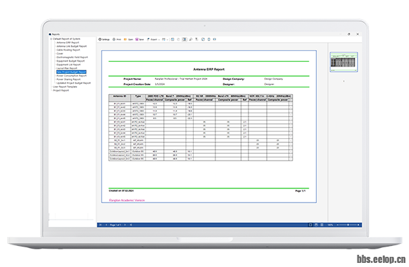Click the 'Page 1 of 1' indicator
Image resolution: width=409 pixels, height=267 pixels.
[x=115, y=225]
